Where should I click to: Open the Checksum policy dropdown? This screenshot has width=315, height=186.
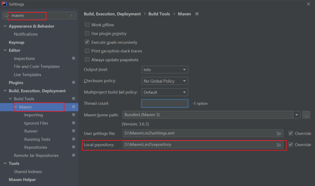point(165,81)
